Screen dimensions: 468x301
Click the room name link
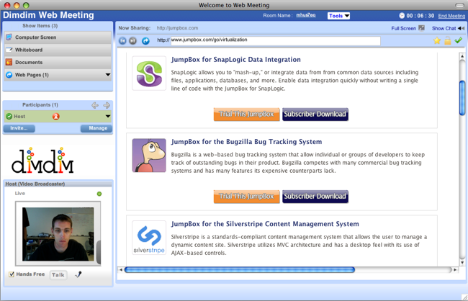click(306, 15)
